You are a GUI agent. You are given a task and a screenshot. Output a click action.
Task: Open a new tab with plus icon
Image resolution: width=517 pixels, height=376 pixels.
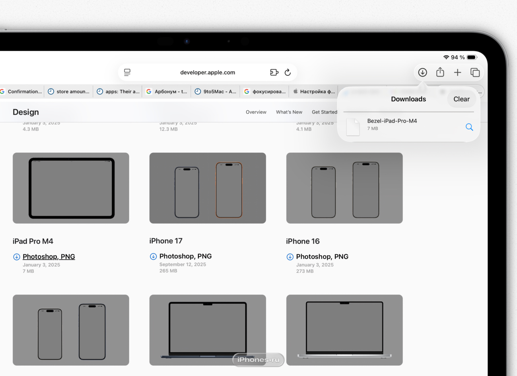coord(457,72)
